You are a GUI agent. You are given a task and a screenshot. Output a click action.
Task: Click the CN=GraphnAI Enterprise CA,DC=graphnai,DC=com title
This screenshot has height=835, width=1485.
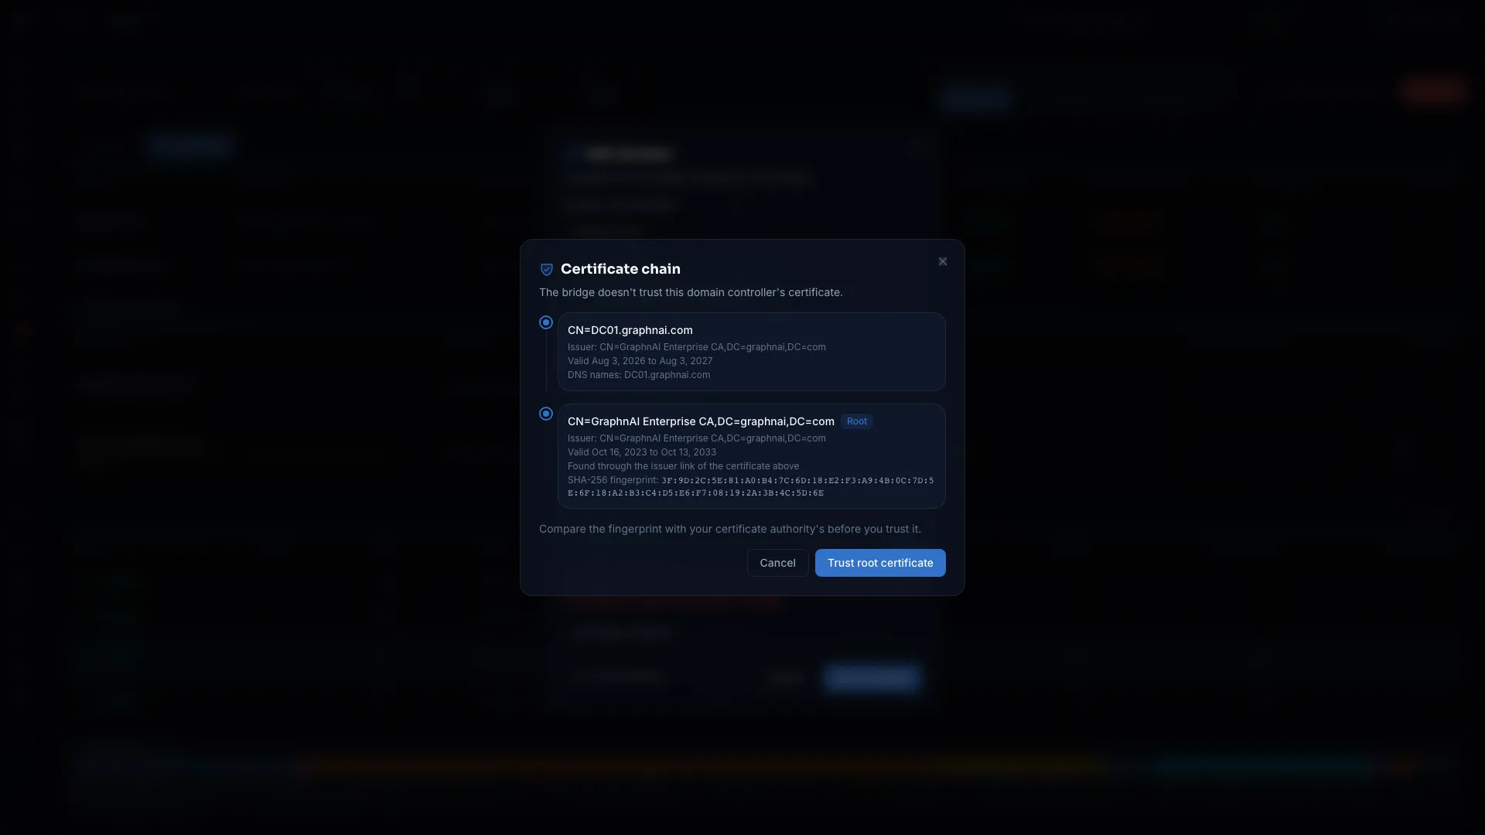coord(701,421)
